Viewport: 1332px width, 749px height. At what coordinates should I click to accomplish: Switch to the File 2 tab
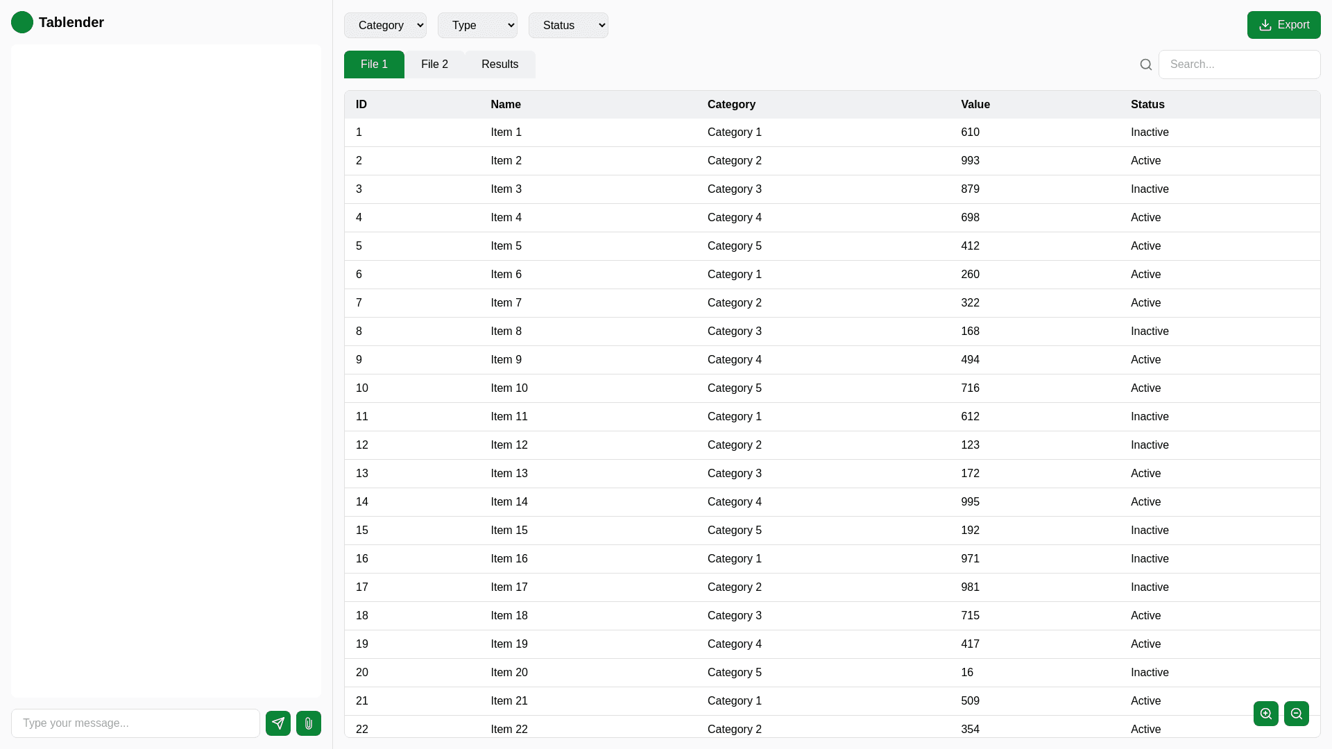[434, 64]
